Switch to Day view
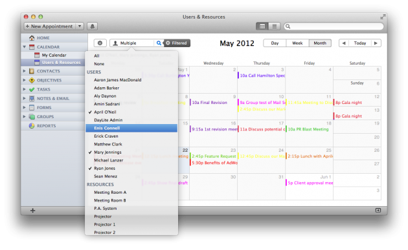The height and width of the screenshot is (250, 408). (x=275, y=43)
